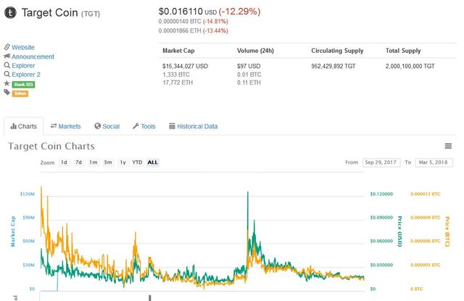The image size is (464, 301).
Task: Switch to the Social tab
Action: point(107,126)
